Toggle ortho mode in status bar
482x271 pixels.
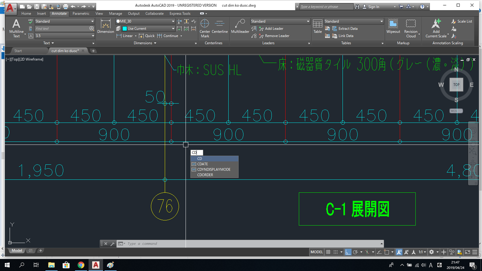click(x=348, y=252)
